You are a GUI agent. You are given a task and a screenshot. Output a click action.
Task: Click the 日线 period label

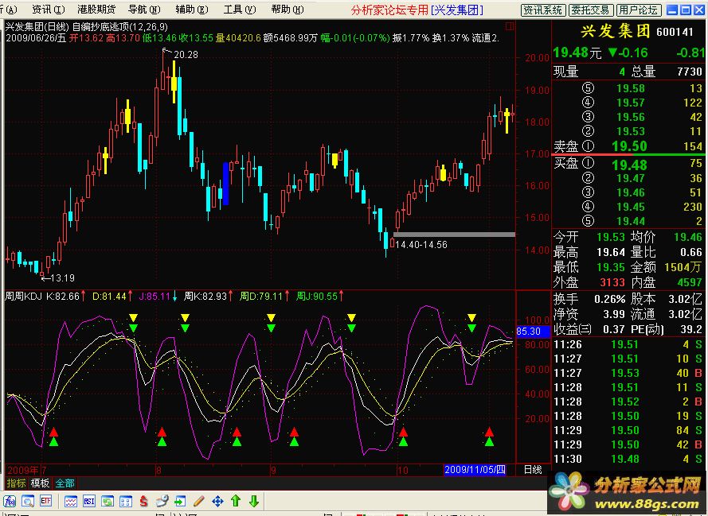pos(533,470)
